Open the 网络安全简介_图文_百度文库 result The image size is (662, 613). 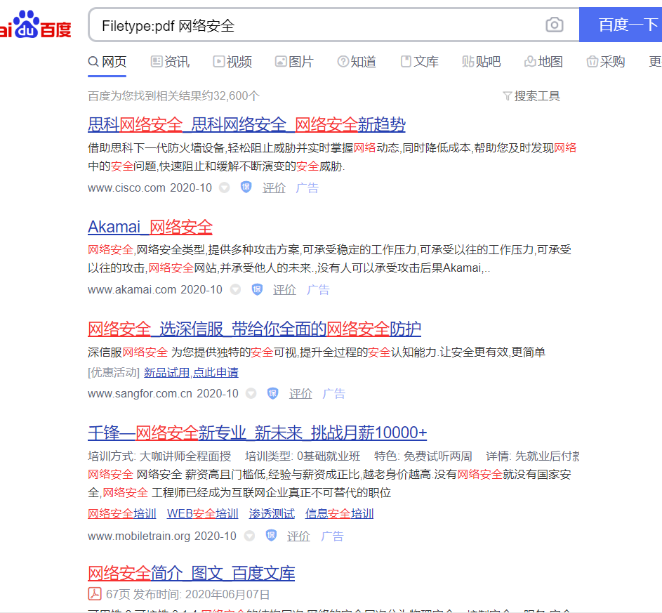pyautogui.click(x=192, y=573)
